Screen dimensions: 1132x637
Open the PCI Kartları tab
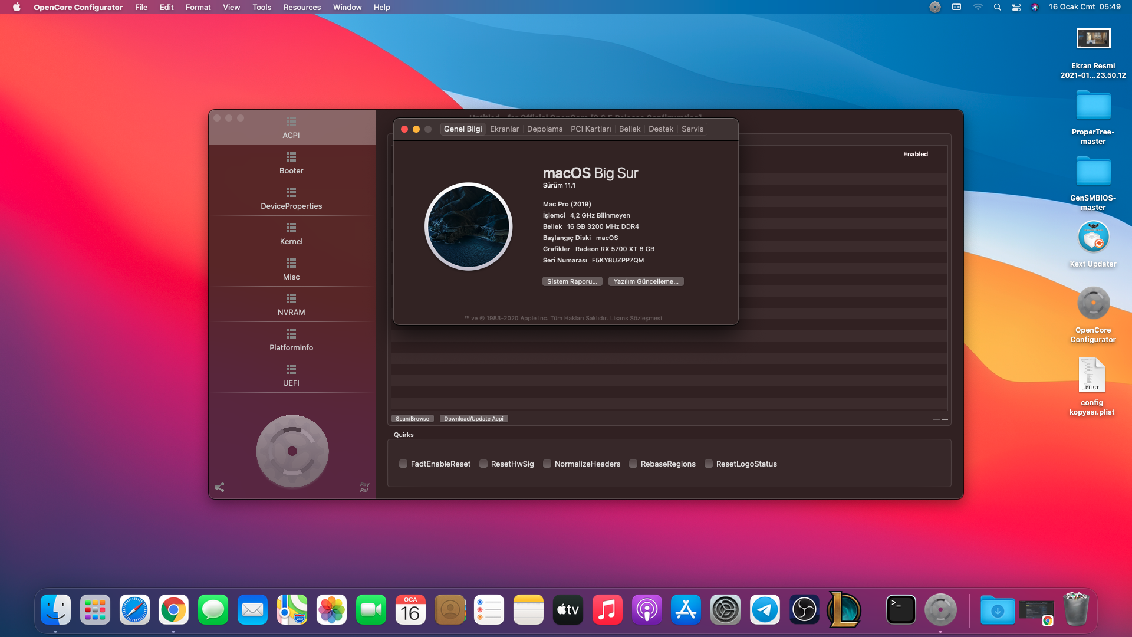(x=590, y=129)
